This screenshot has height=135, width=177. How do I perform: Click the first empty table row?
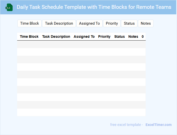[81, 44]
